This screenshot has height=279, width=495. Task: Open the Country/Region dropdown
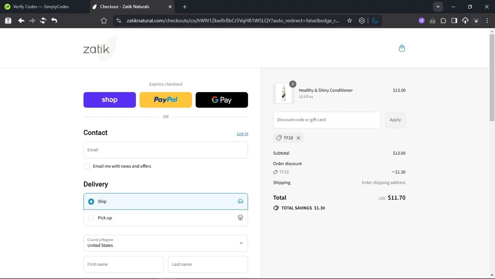tap(166, 243)
